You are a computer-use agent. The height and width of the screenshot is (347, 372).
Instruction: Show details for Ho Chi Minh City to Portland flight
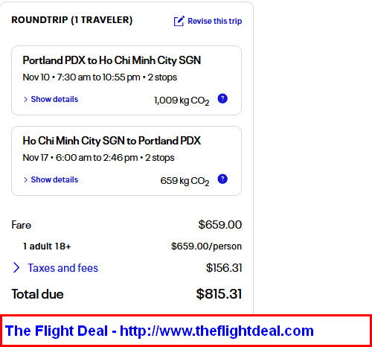(54, 179)
